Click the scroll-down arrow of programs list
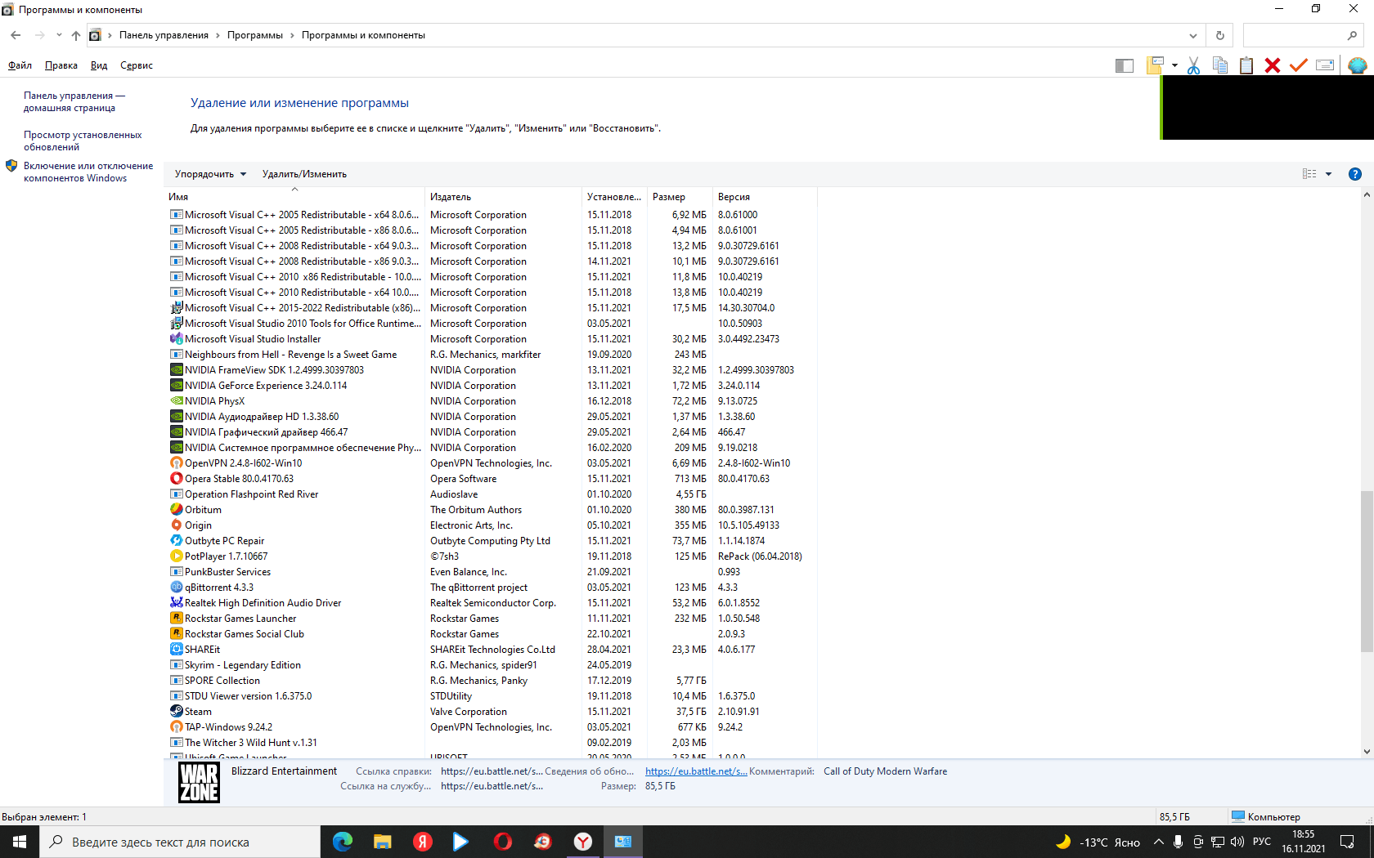The width and height of the screenshot is (1374, 858). pyautogui.click(x=1367, y=752)
